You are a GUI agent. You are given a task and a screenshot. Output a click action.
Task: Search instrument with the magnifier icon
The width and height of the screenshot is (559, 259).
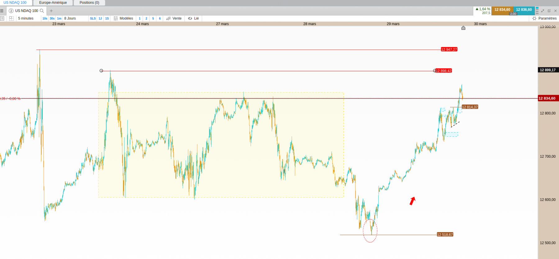(x=42, y=11)
